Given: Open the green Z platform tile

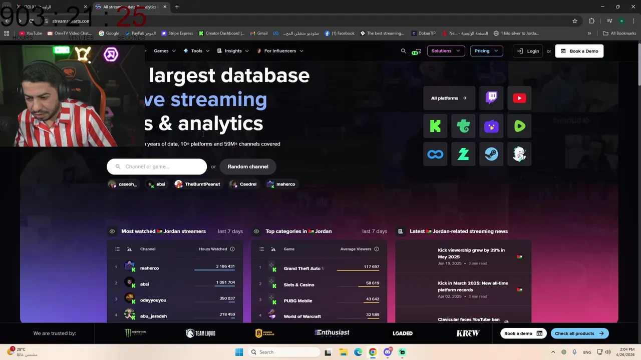Looking at the screenshot, I should pyautogui.click(x=463, y=154).
